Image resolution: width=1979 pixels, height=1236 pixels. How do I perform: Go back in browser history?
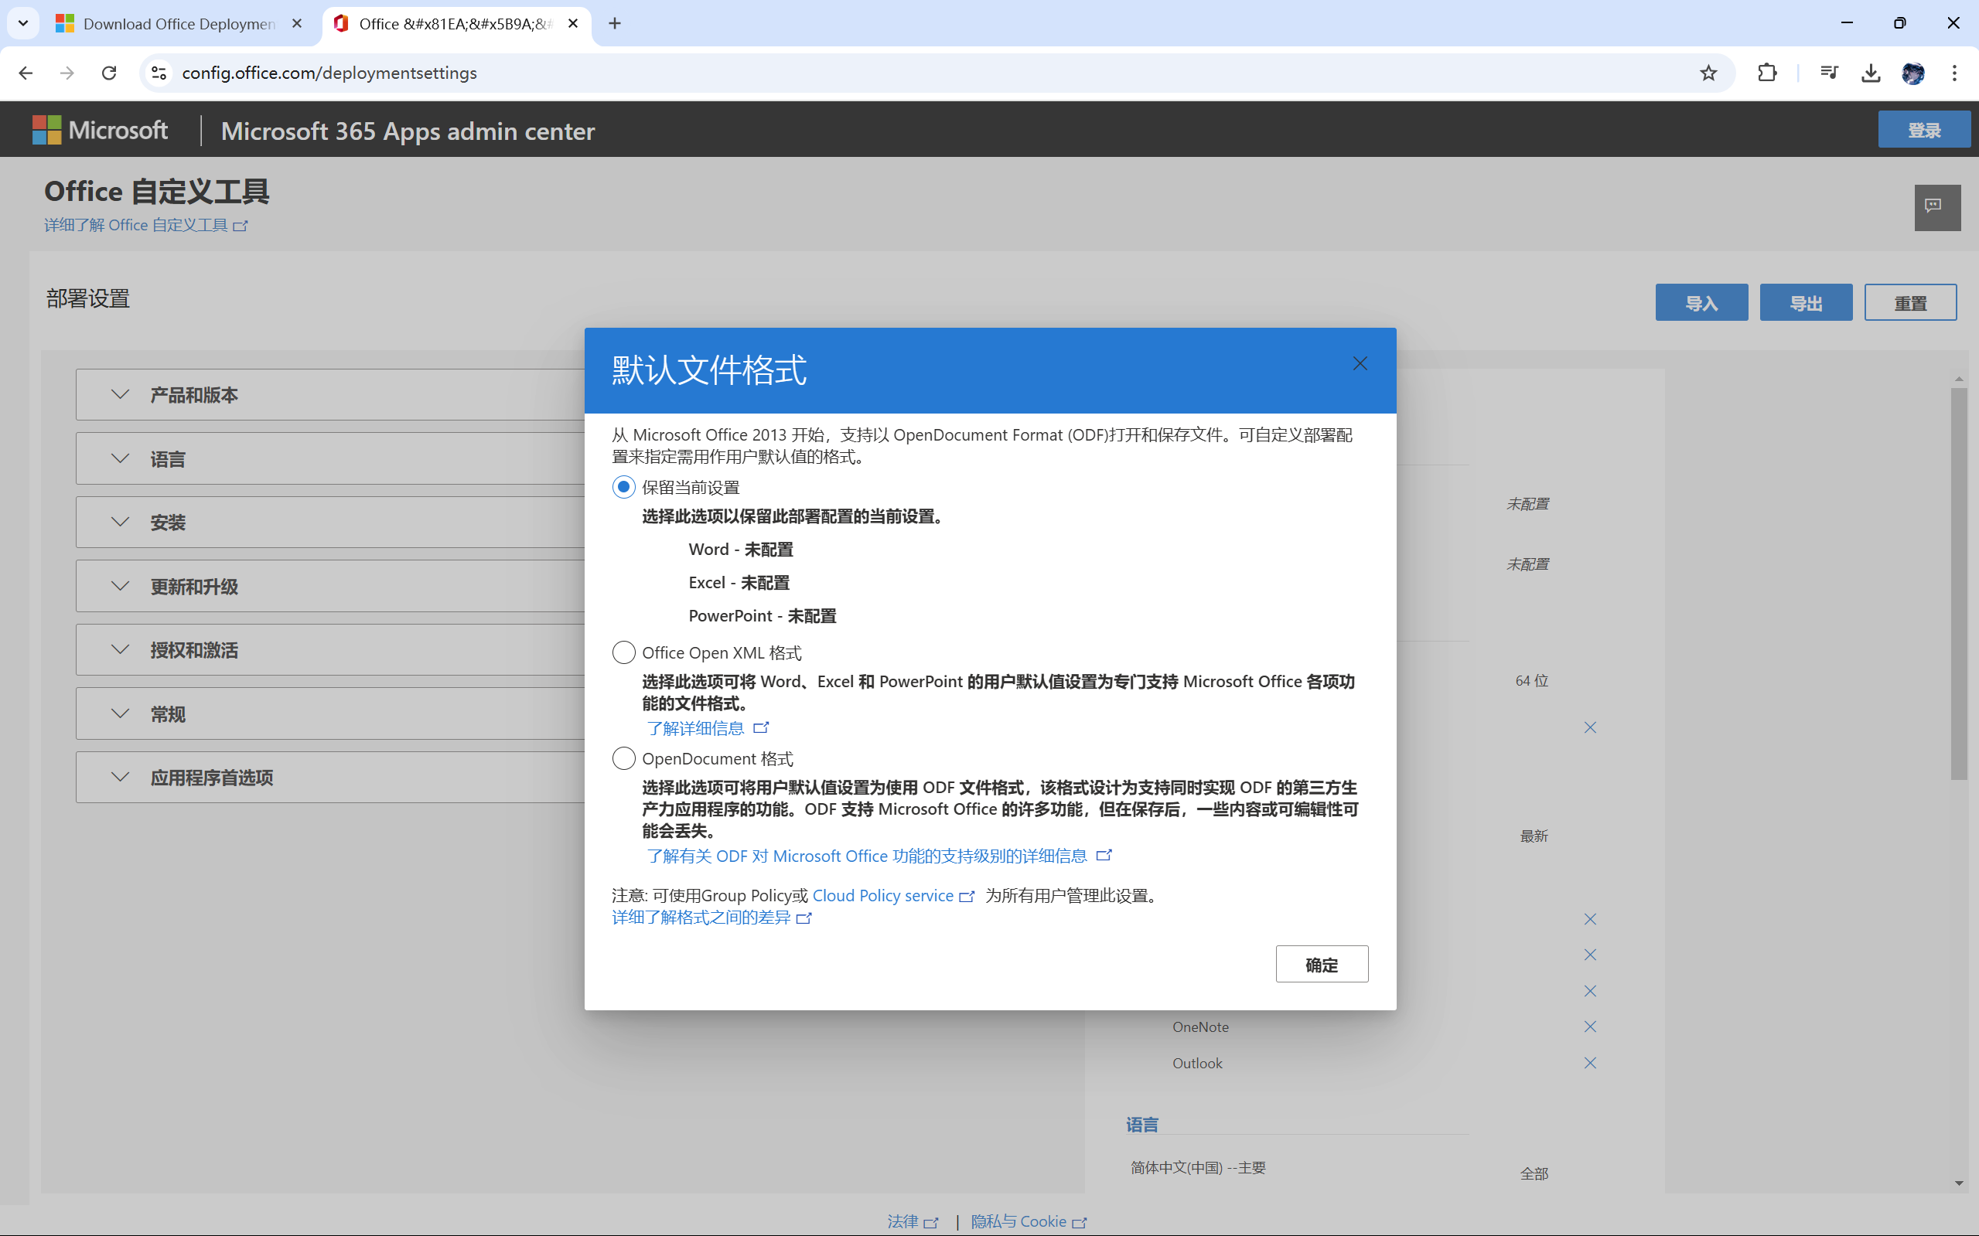pyautogui.click(x=26, y=73)
